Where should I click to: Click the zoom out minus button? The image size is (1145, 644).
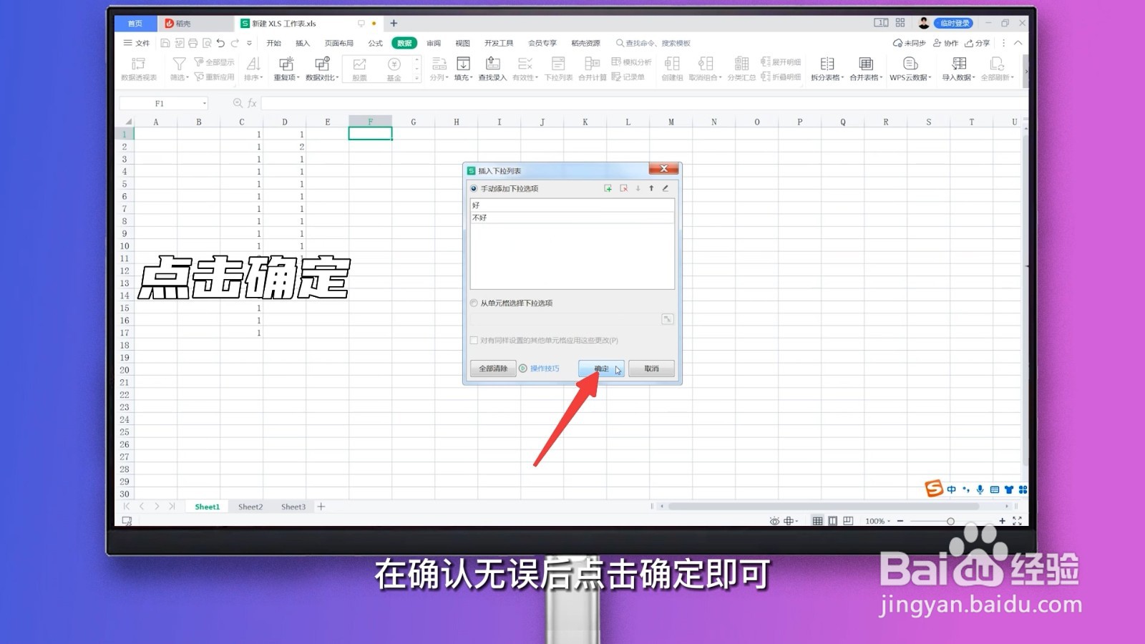(900, 521)
